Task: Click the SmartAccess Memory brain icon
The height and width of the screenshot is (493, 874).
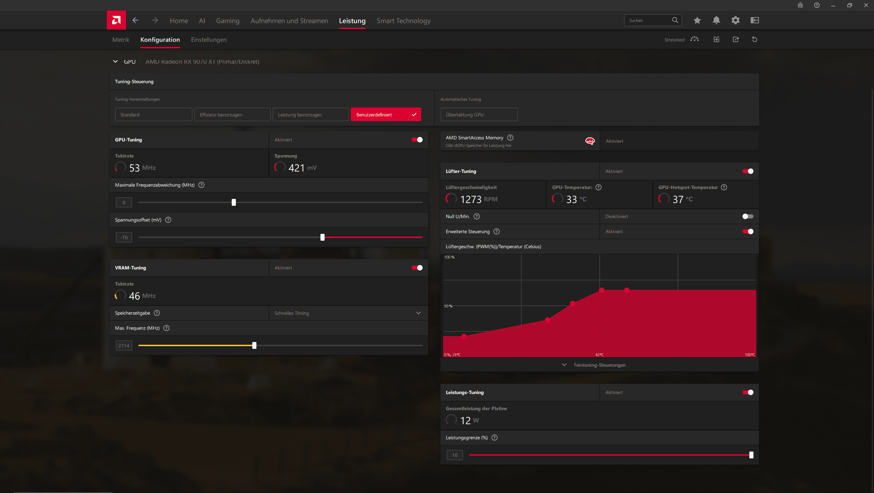Action: (x=590, y=141)
